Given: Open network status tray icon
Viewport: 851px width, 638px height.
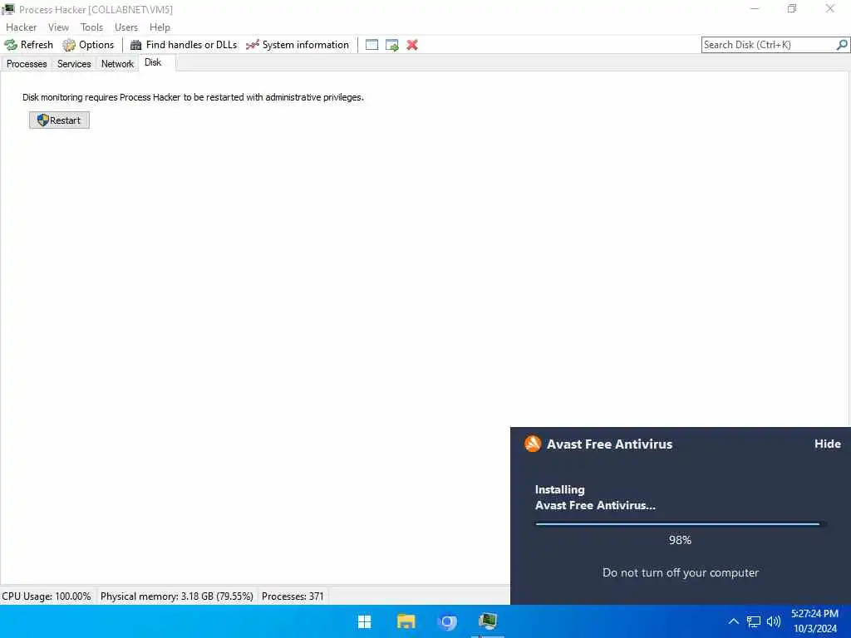Looking at the screenshot, I should (753, 621).
